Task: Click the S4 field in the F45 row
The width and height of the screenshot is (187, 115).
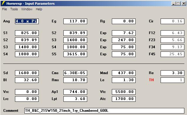Action: pyautogui.click(x=27, y=54)
